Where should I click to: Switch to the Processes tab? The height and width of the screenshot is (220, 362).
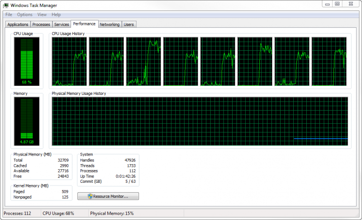[41, 24]
